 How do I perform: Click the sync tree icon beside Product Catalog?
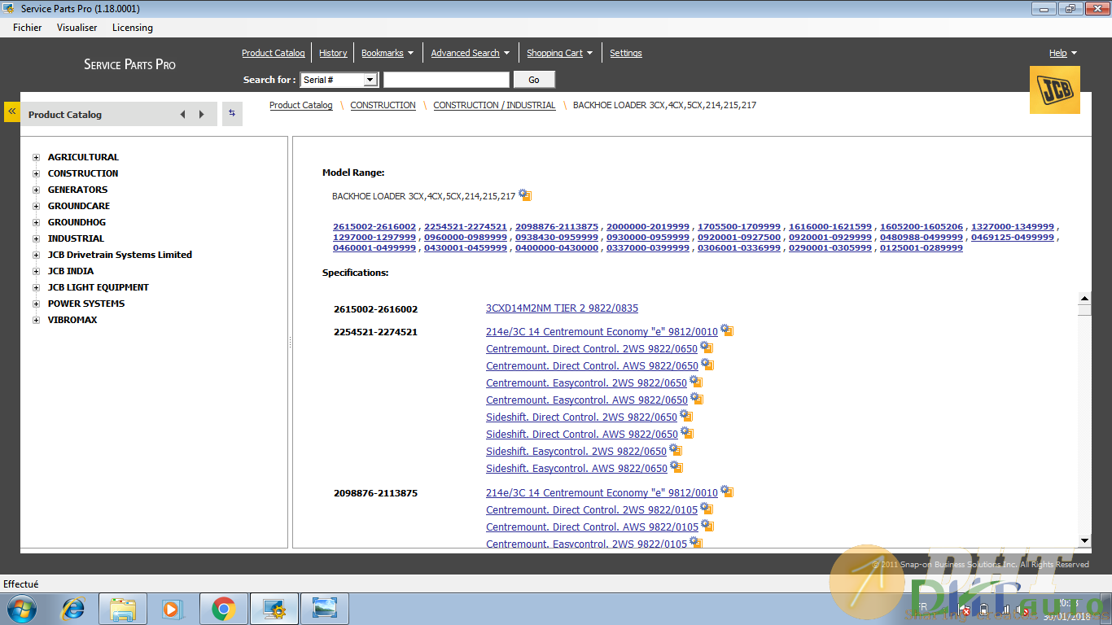[232, 113]
